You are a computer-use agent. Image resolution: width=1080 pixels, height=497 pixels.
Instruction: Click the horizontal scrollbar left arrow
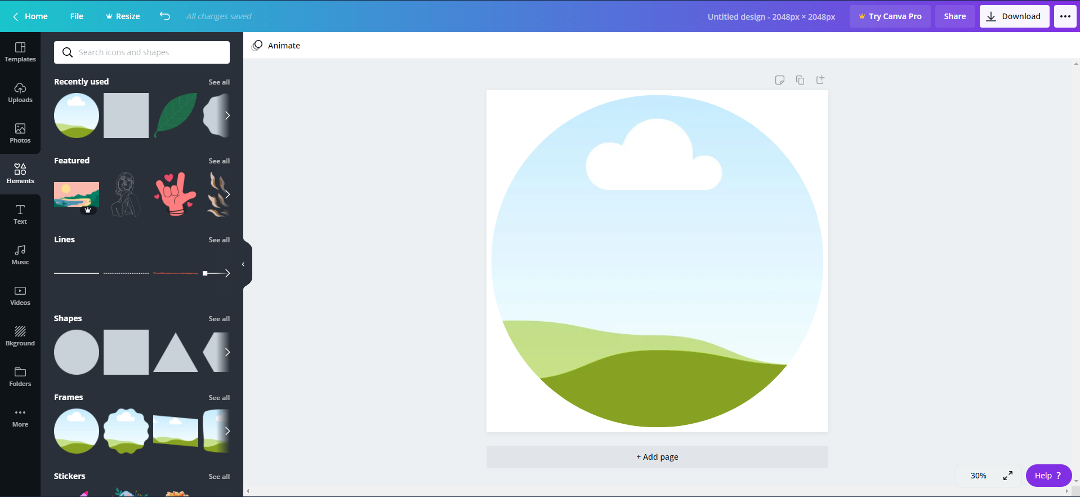[x=248, y=491]
